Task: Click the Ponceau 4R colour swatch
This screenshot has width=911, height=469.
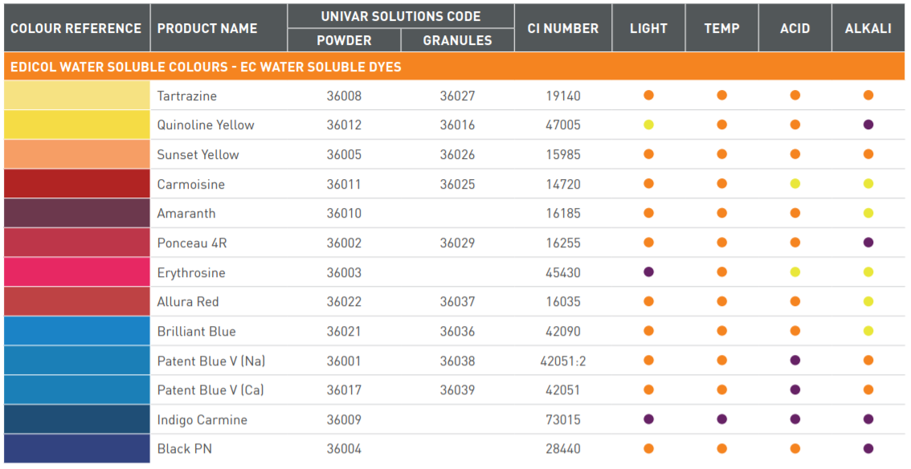Action: (x=76, y=243)
